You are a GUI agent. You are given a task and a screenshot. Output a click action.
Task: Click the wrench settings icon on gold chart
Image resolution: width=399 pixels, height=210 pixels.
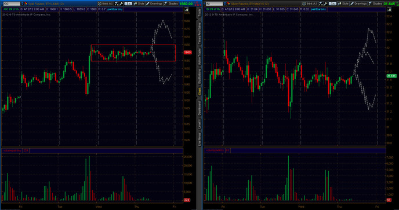pyautogui.click(x=121, y=3)
